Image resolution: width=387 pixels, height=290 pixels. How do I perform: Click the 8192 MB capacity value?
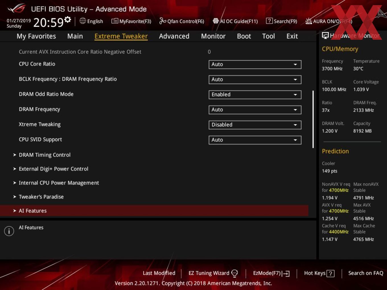(362, 131)
